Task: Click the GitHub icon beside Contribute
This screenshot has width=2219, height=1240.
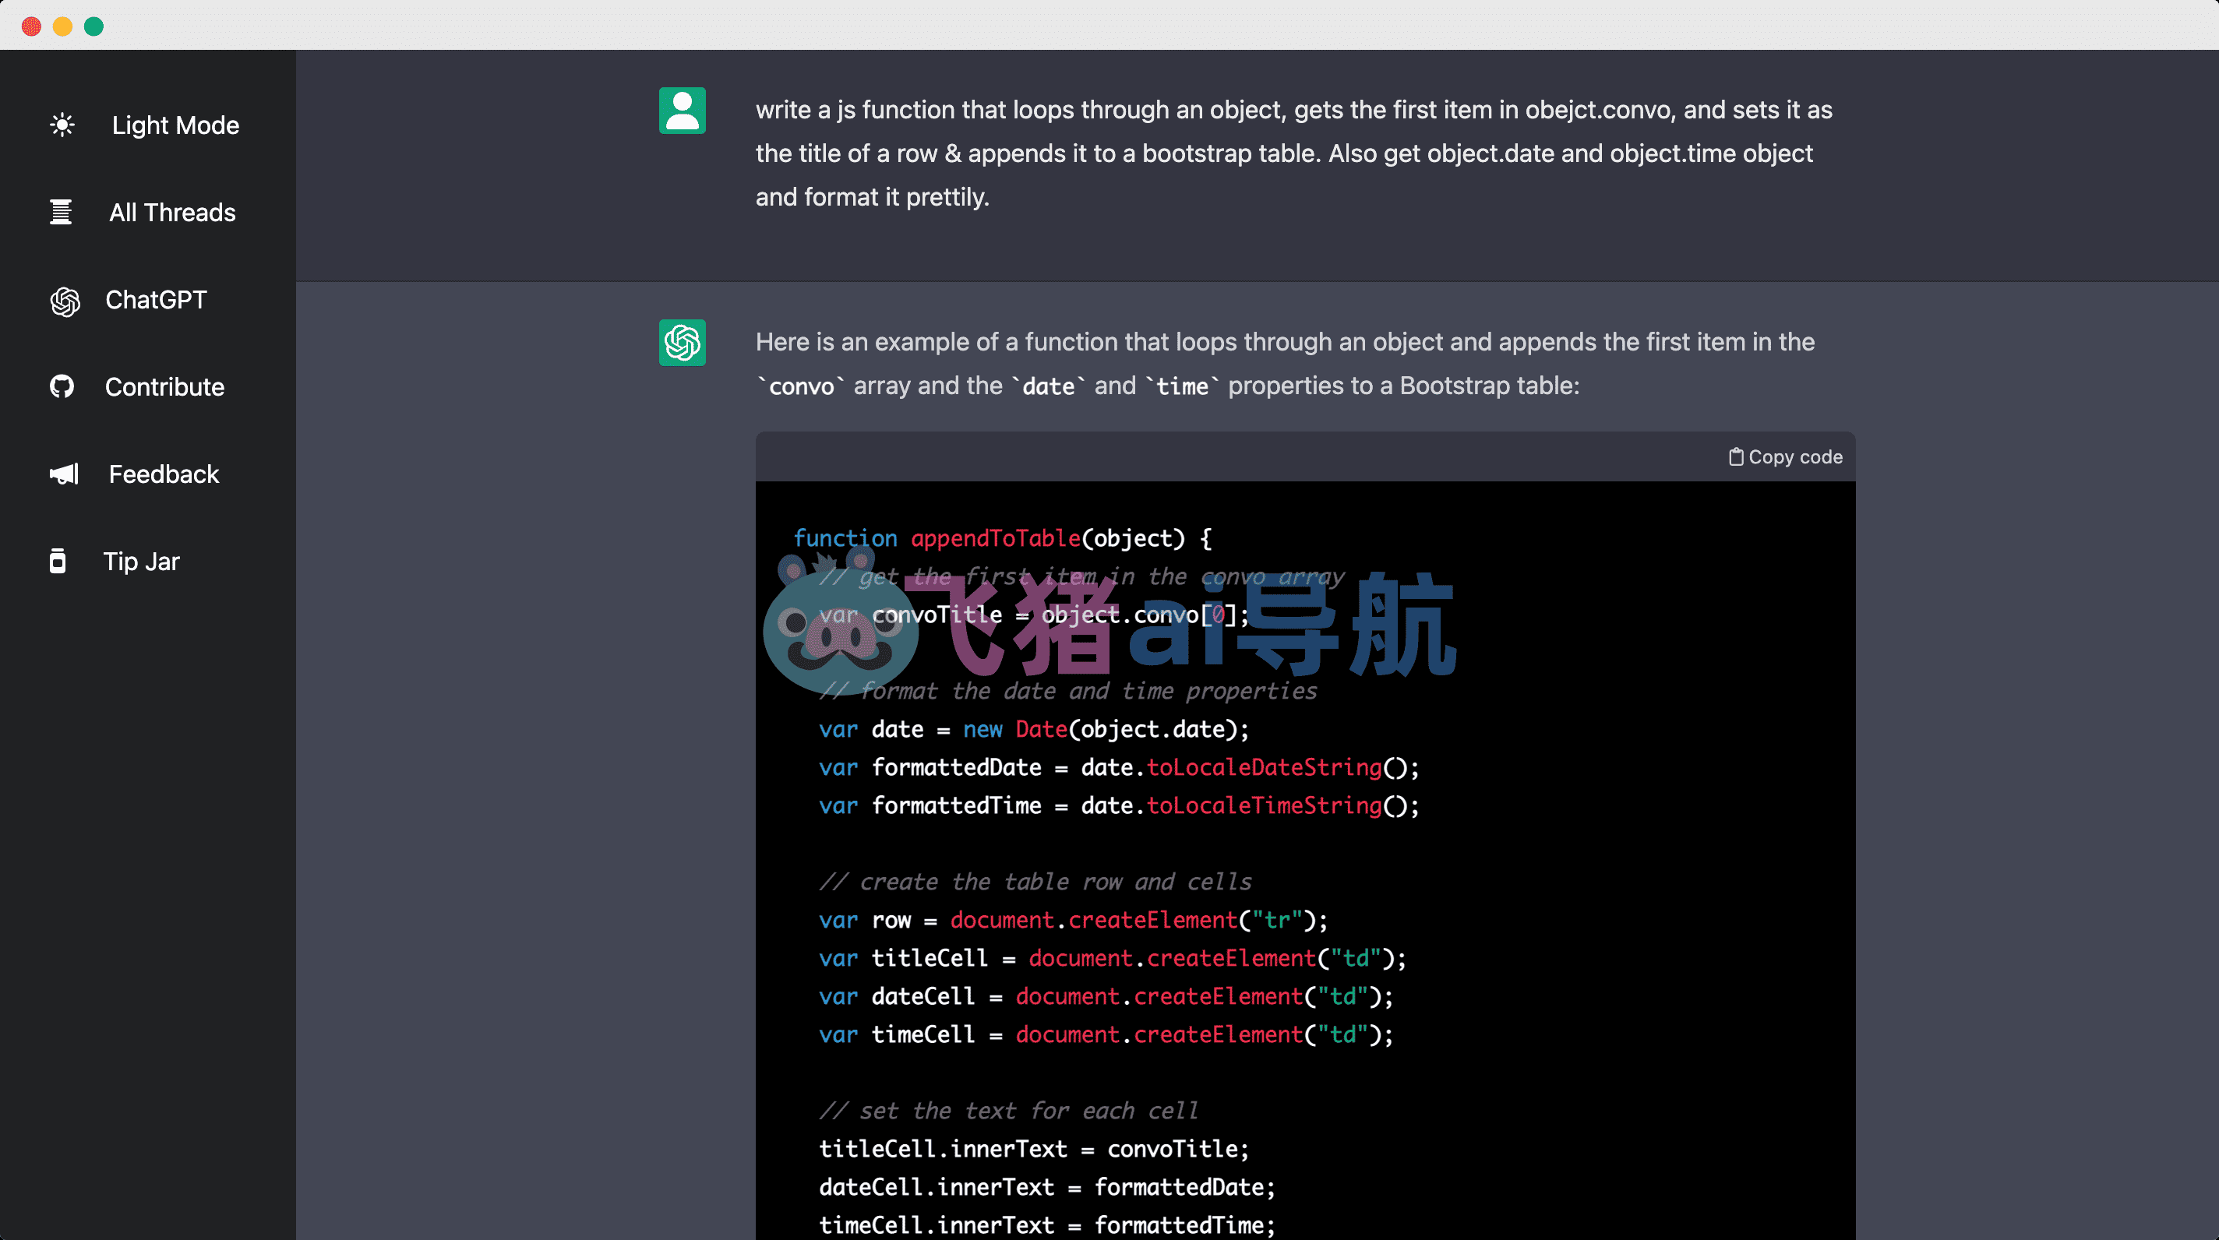Action: [x=62, y=386]
